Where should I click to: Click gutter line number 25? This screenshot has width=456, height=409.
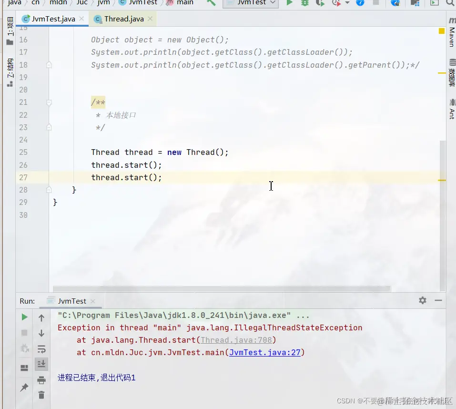[x=23, y=152]
